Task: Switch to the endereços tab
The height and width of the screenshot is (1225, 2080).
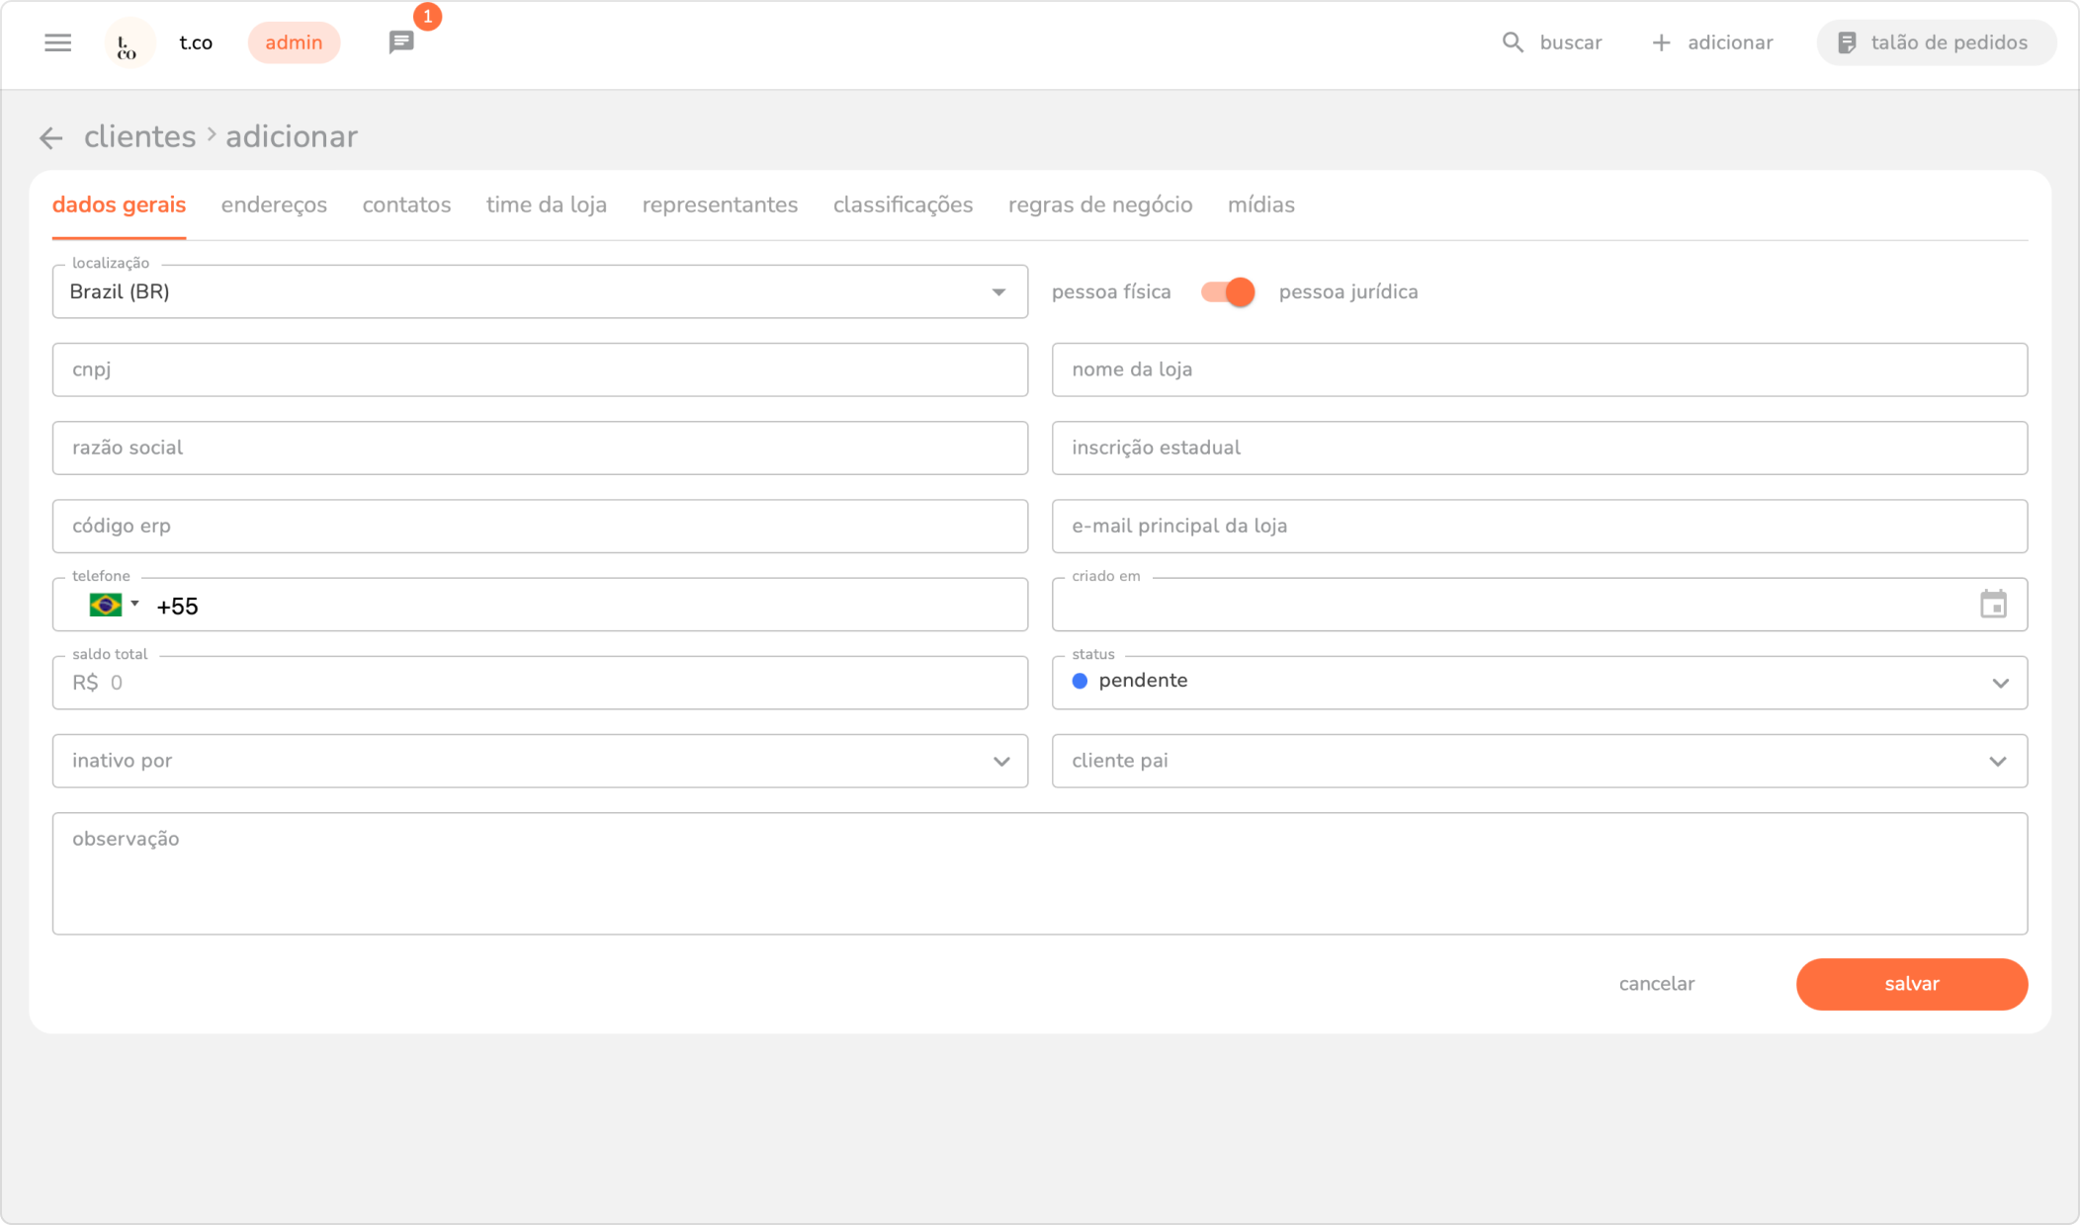Action: point(274,204)
